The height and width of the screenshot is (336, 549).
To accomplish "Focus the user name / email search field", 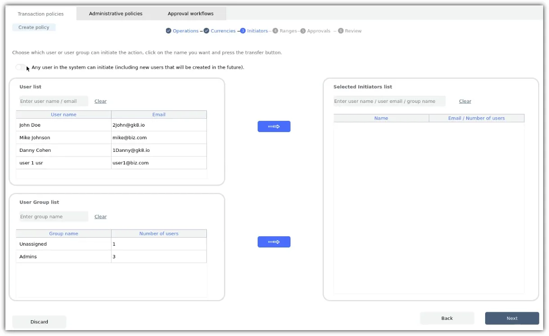I will tap(54, 101).
